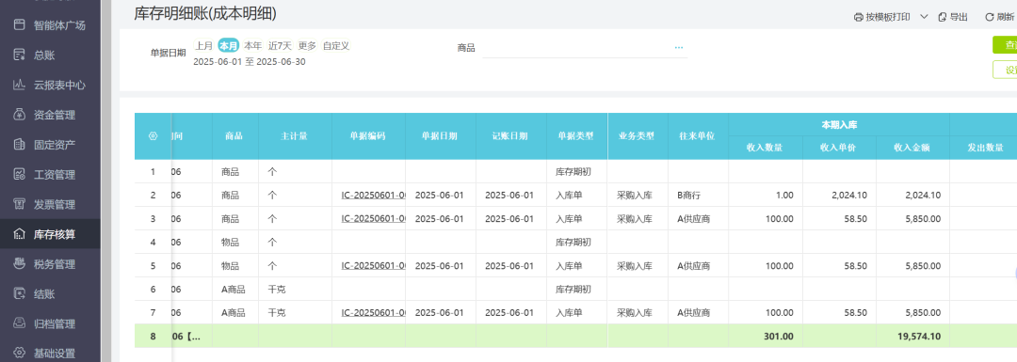Click the total quantity 301.00 cell

click(766, 336)
